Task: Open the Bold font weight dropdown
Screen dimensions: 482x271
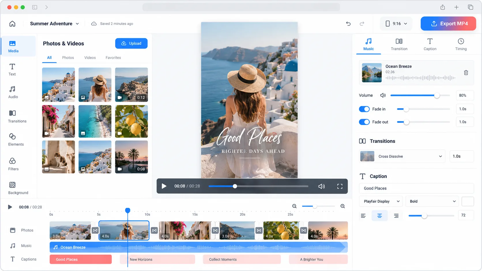Action: (432, 201)
